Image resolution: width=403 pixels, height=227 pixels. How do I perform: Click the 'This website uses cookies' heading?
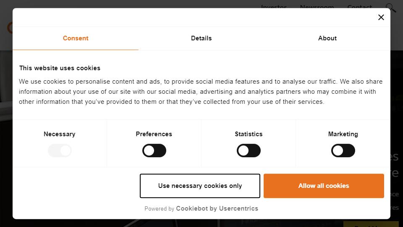(60, 68)
